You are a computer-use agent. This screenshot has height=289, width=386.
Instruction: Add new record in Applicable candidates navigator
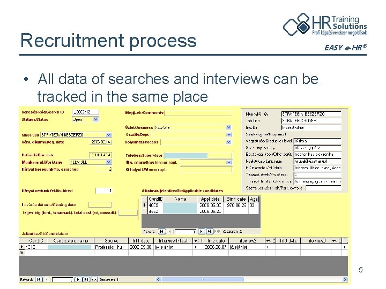[217, 231]
